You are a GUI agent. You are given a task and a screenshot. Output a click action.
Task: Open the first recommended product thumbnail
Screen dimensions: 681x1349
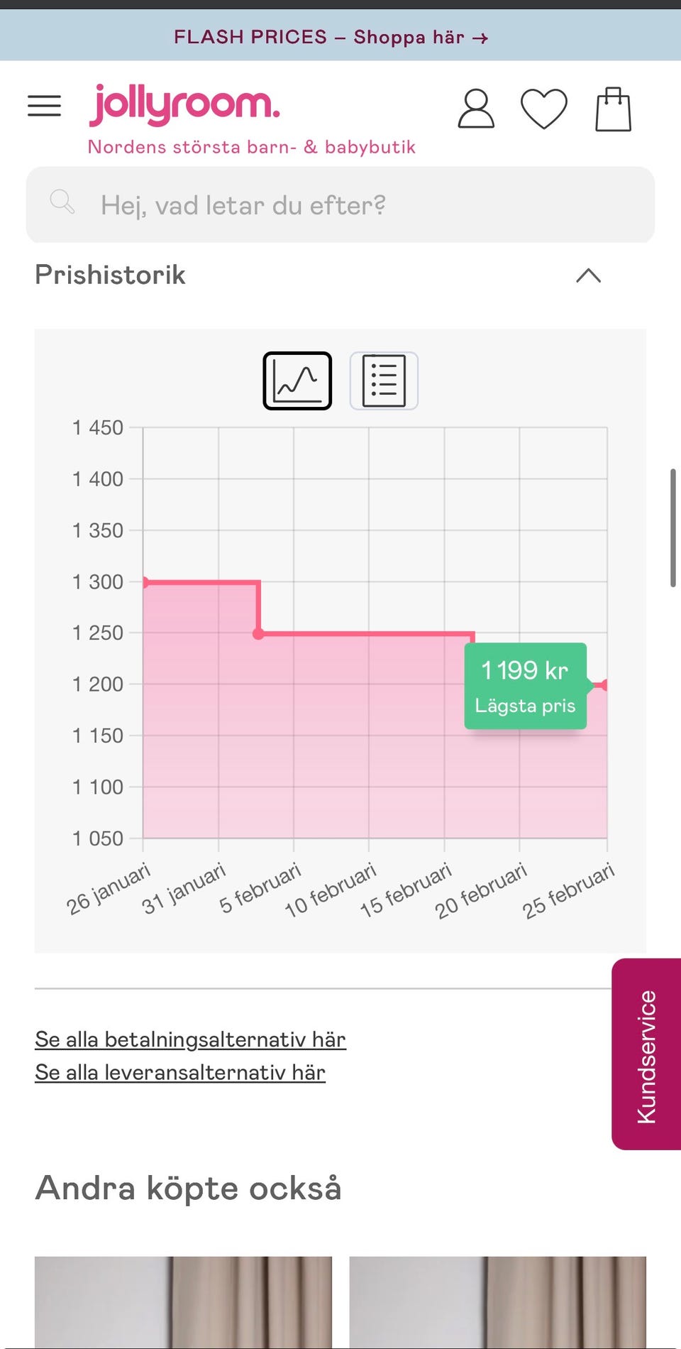coord(183,1302)
